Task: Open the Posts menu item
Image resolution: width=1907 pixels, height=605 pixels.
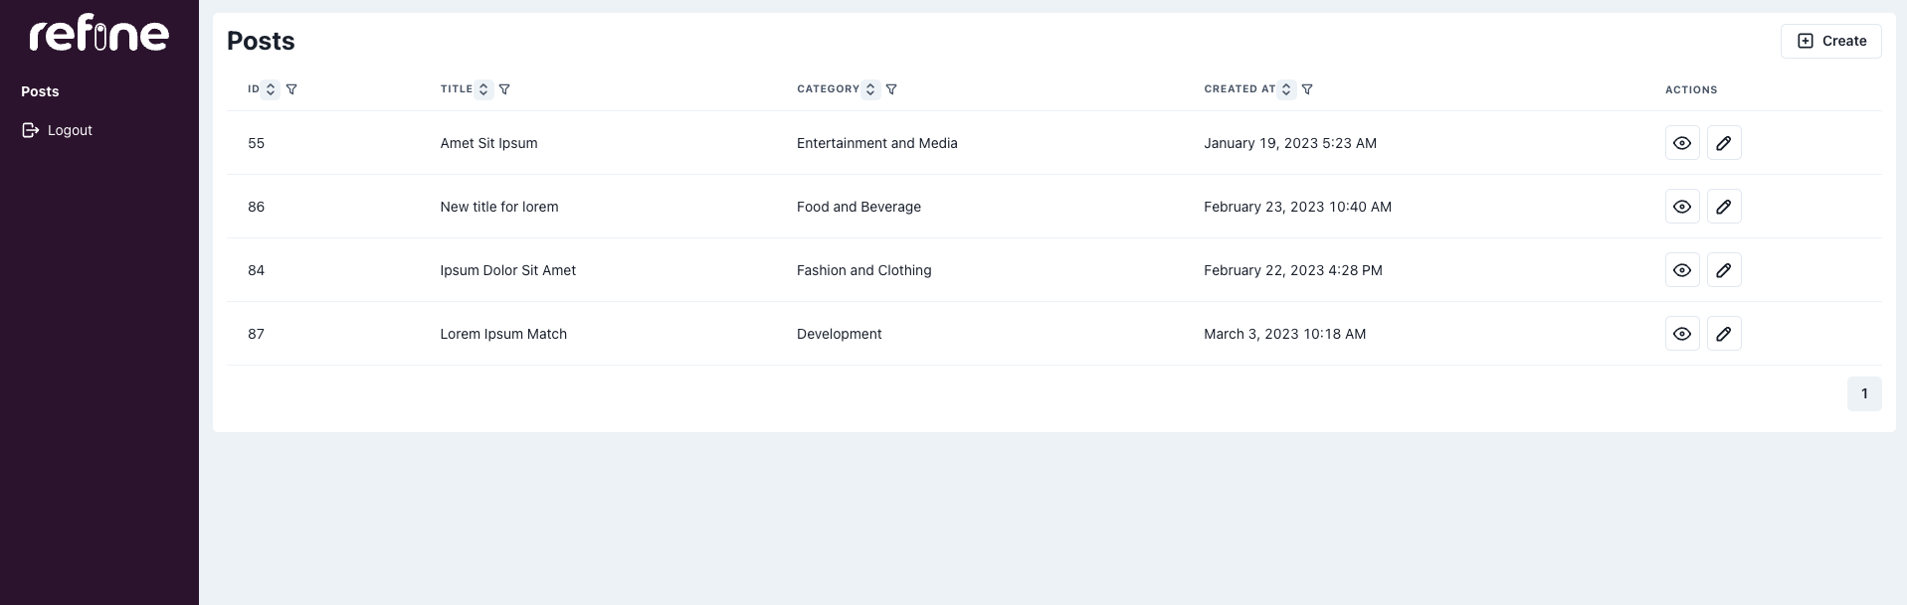Action: 40,91
